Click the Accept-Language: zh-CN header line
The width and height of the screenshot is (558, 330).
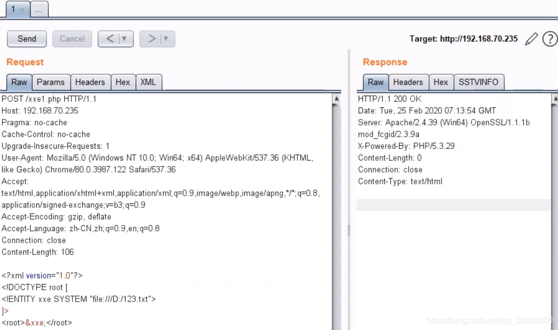tap(80, 228)
